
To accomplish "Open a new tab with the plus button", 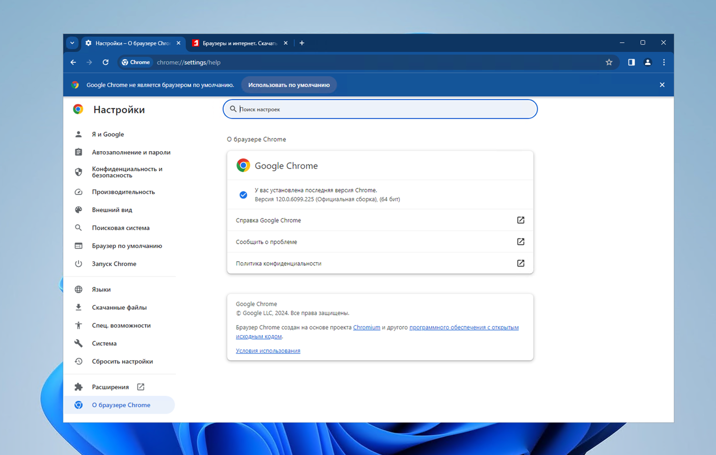I will coord(302,43).
